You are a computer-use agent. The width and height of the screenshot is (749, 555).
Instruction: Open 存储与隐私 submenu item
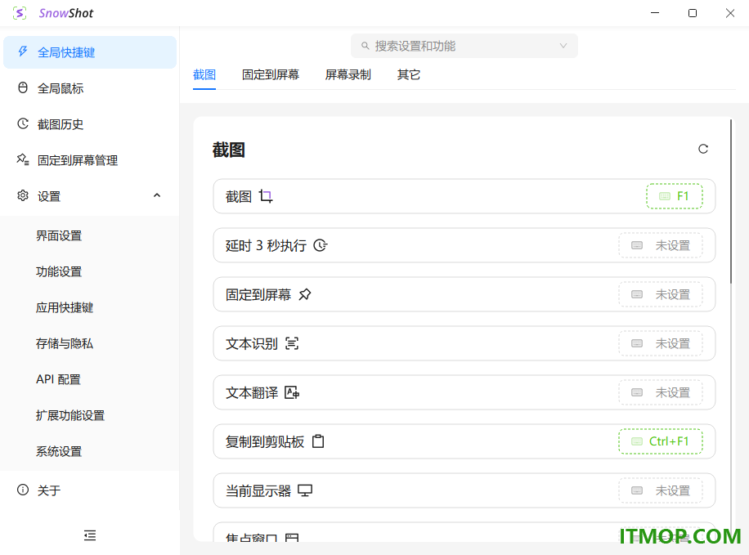tap(90, 343)
